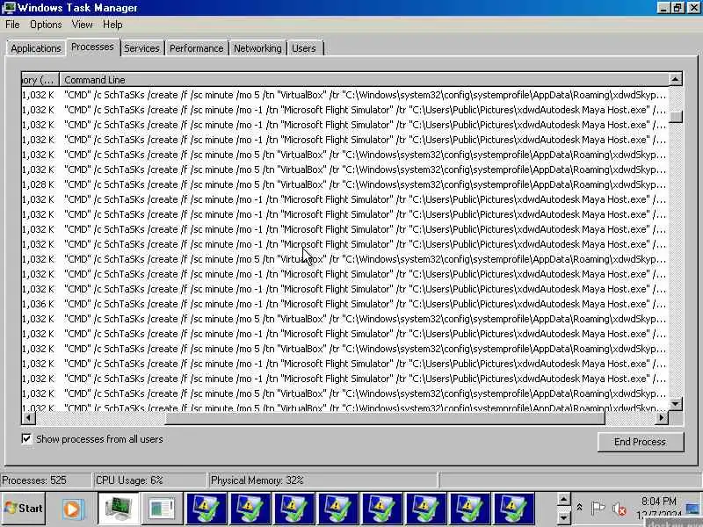Click the horizontal scroll right arrow
The width and height of the screenshot is (703, 527).
(662, 418)
